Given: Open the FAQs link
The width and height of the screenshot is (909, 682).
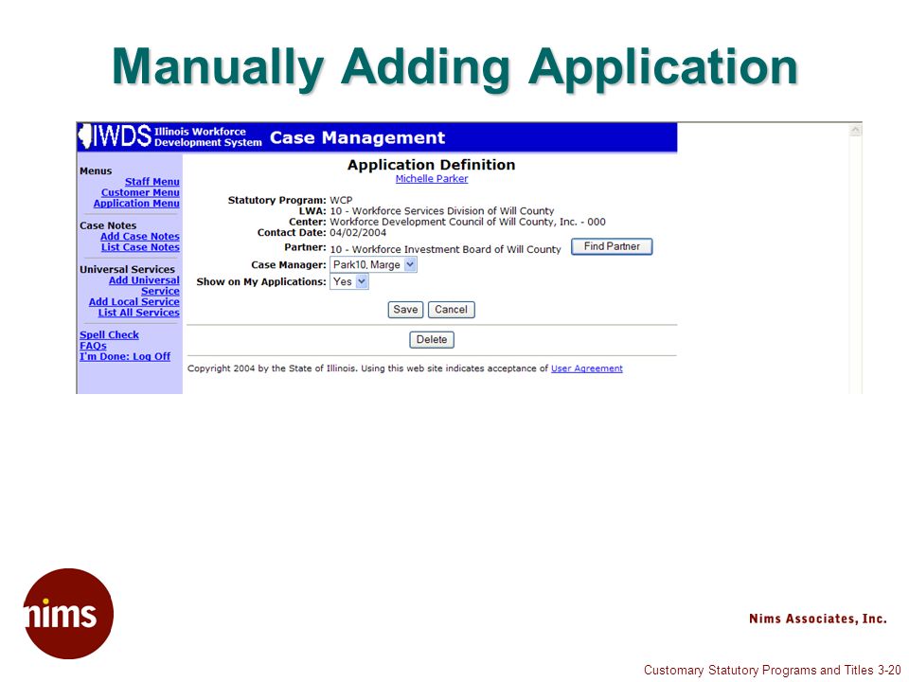Looking at the screenshot, I should click(93, 347).
